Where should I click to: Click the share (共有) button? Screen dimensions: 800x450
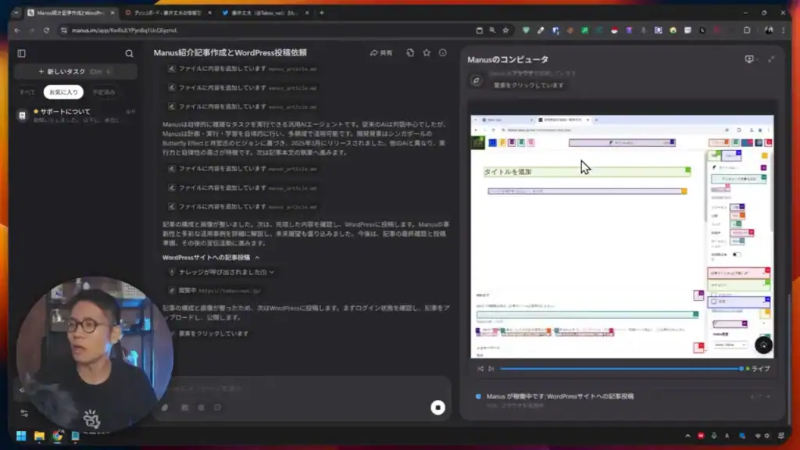coord(381,52)
